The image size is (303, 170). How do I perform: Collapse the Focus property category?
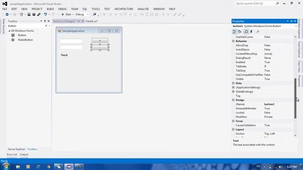pos(233,121)
